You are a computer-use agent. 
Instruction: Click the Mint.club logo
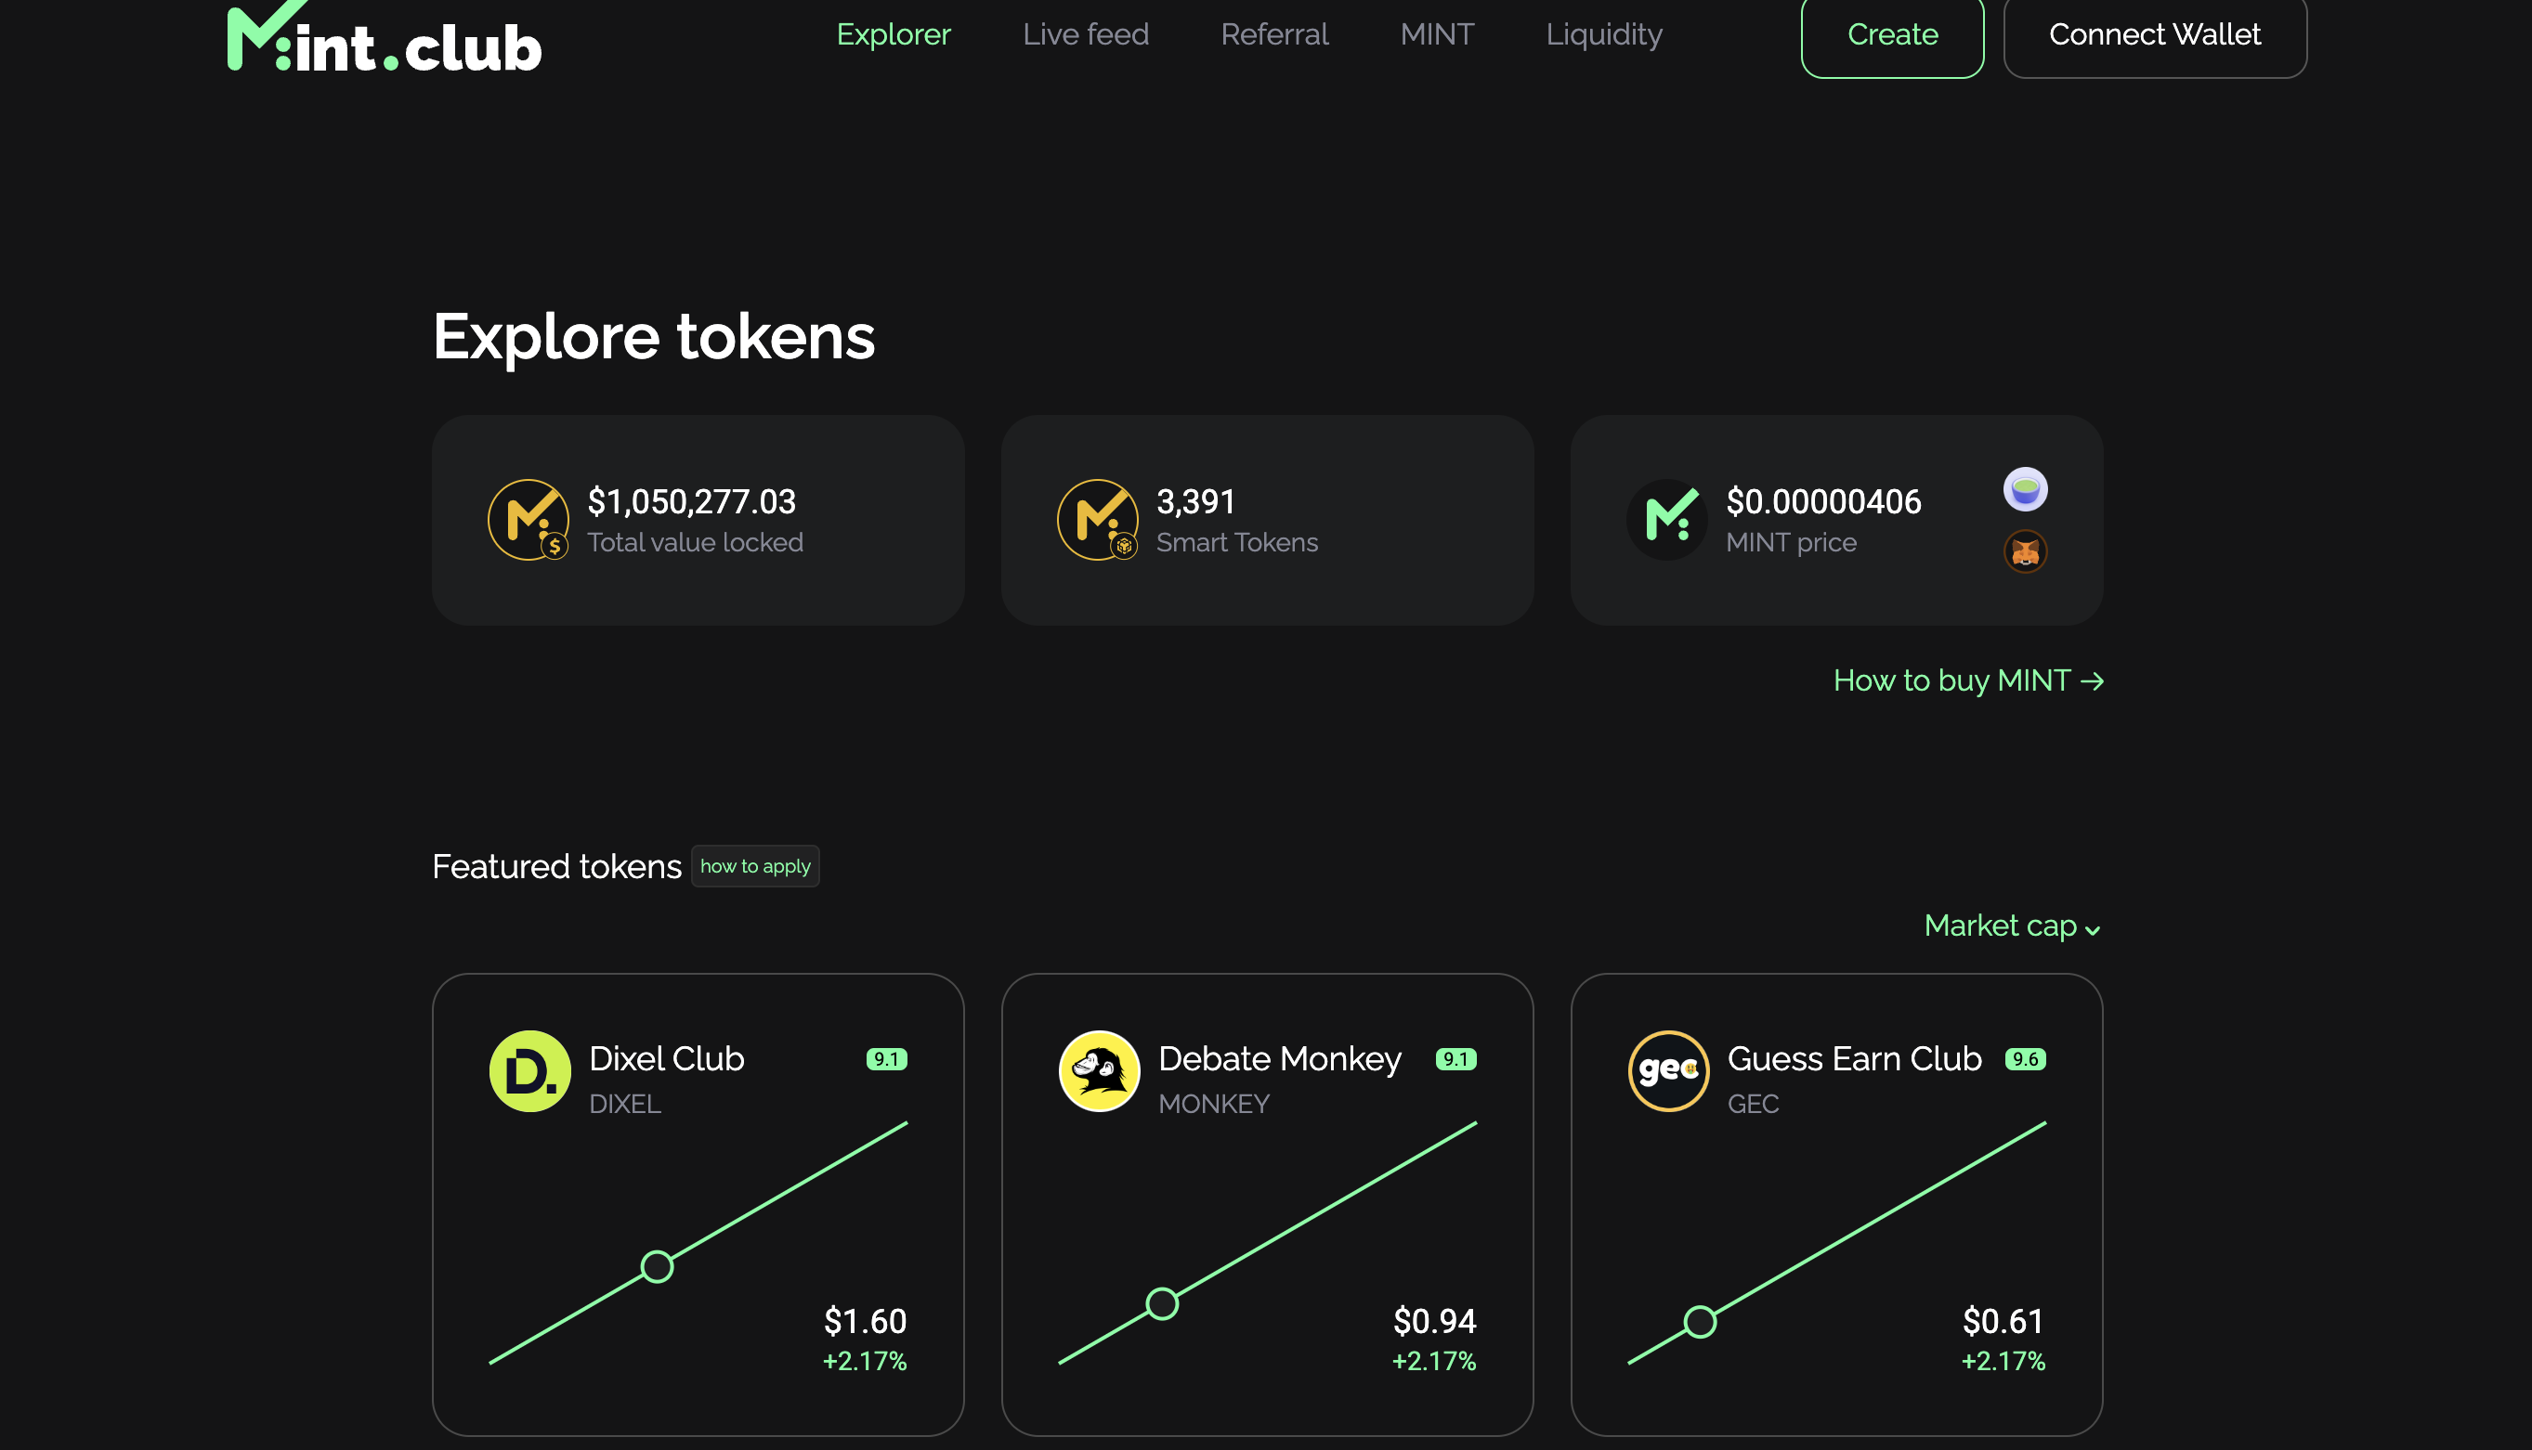(x=385, y=38)
